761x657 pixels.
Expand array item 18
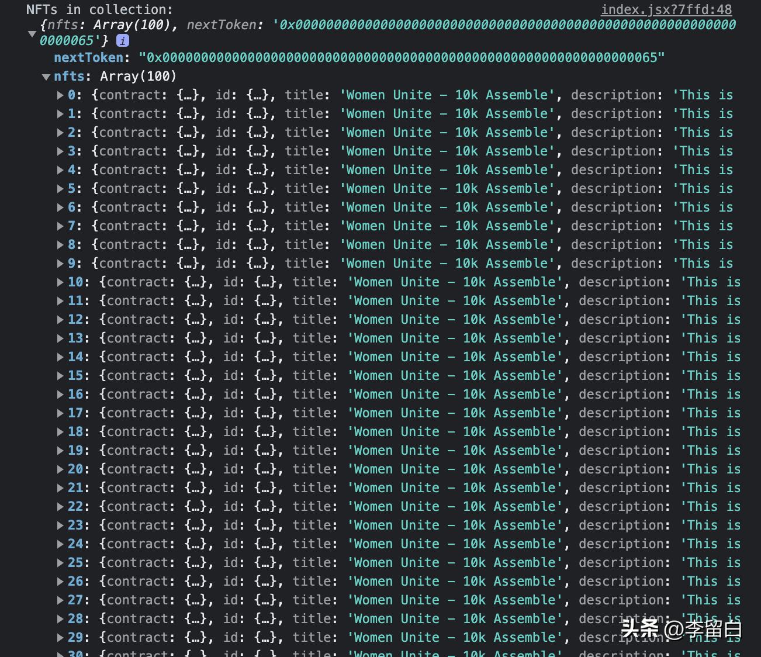[x=60, y=432]
